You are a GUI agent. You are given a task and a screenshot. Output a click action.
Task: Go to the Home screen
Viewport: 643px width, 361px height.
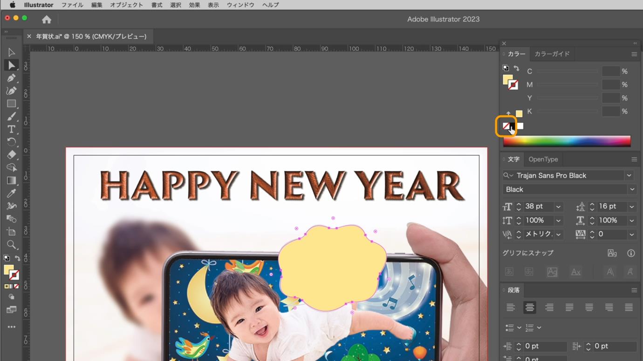coord(47,20)
